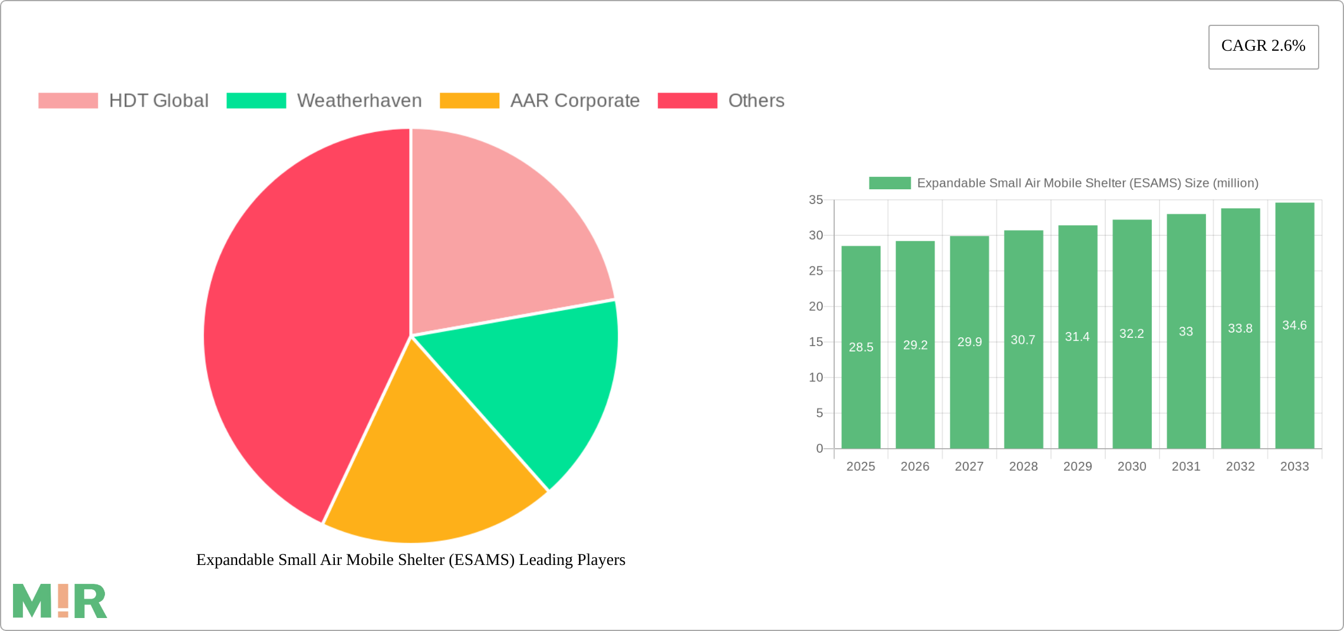Click the AAR Corporate legend label
1344x631 pixels.
(575, 101)
